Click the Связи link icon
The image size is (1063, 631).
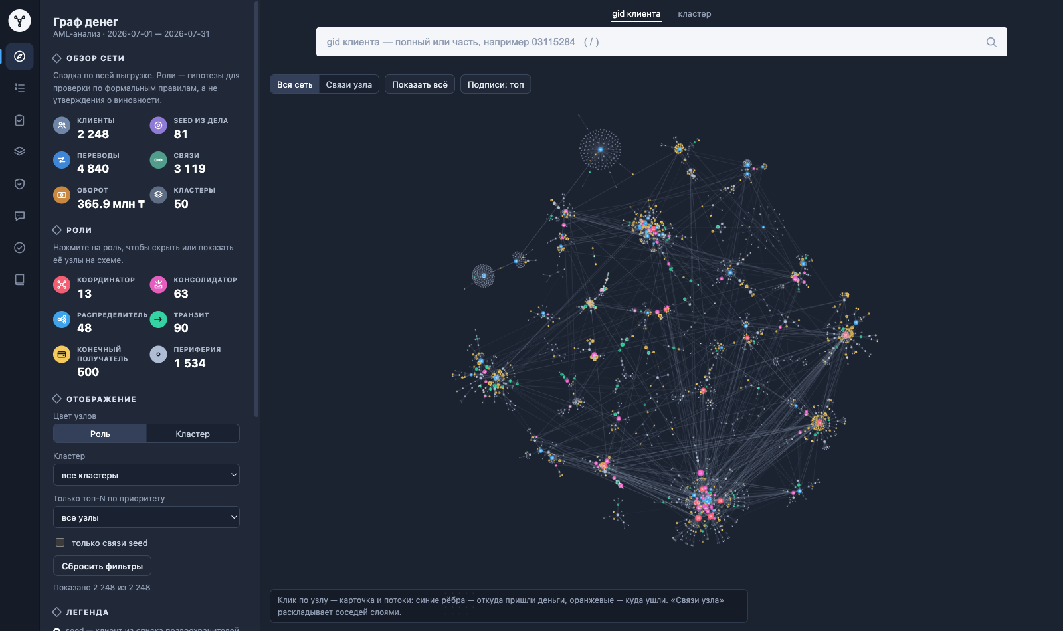tap(158, 160)
